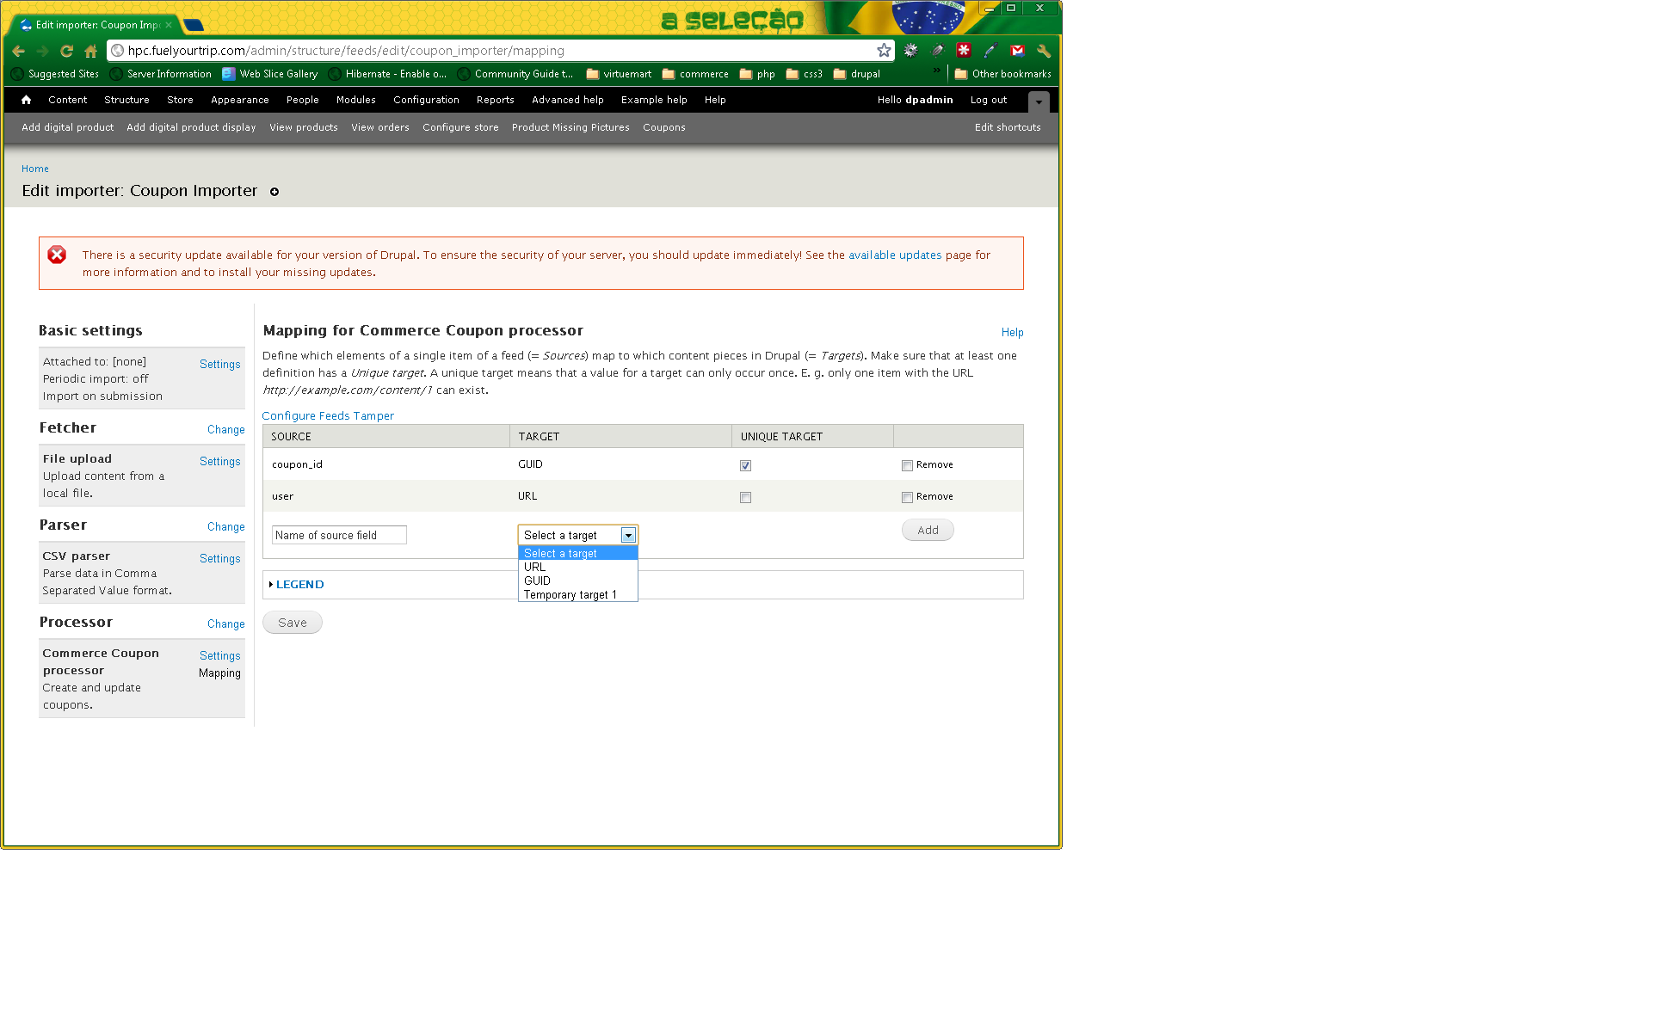Viewport: 1659px width, 1032px height.
Task: Click the Name of source field input
Action: [339, 535]
